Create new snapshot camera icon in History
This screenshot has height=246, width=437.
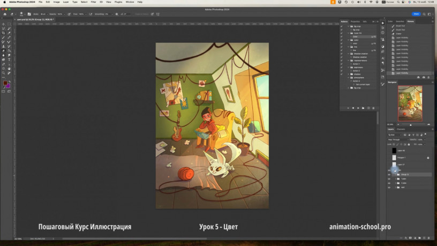[x=424, y=77]
